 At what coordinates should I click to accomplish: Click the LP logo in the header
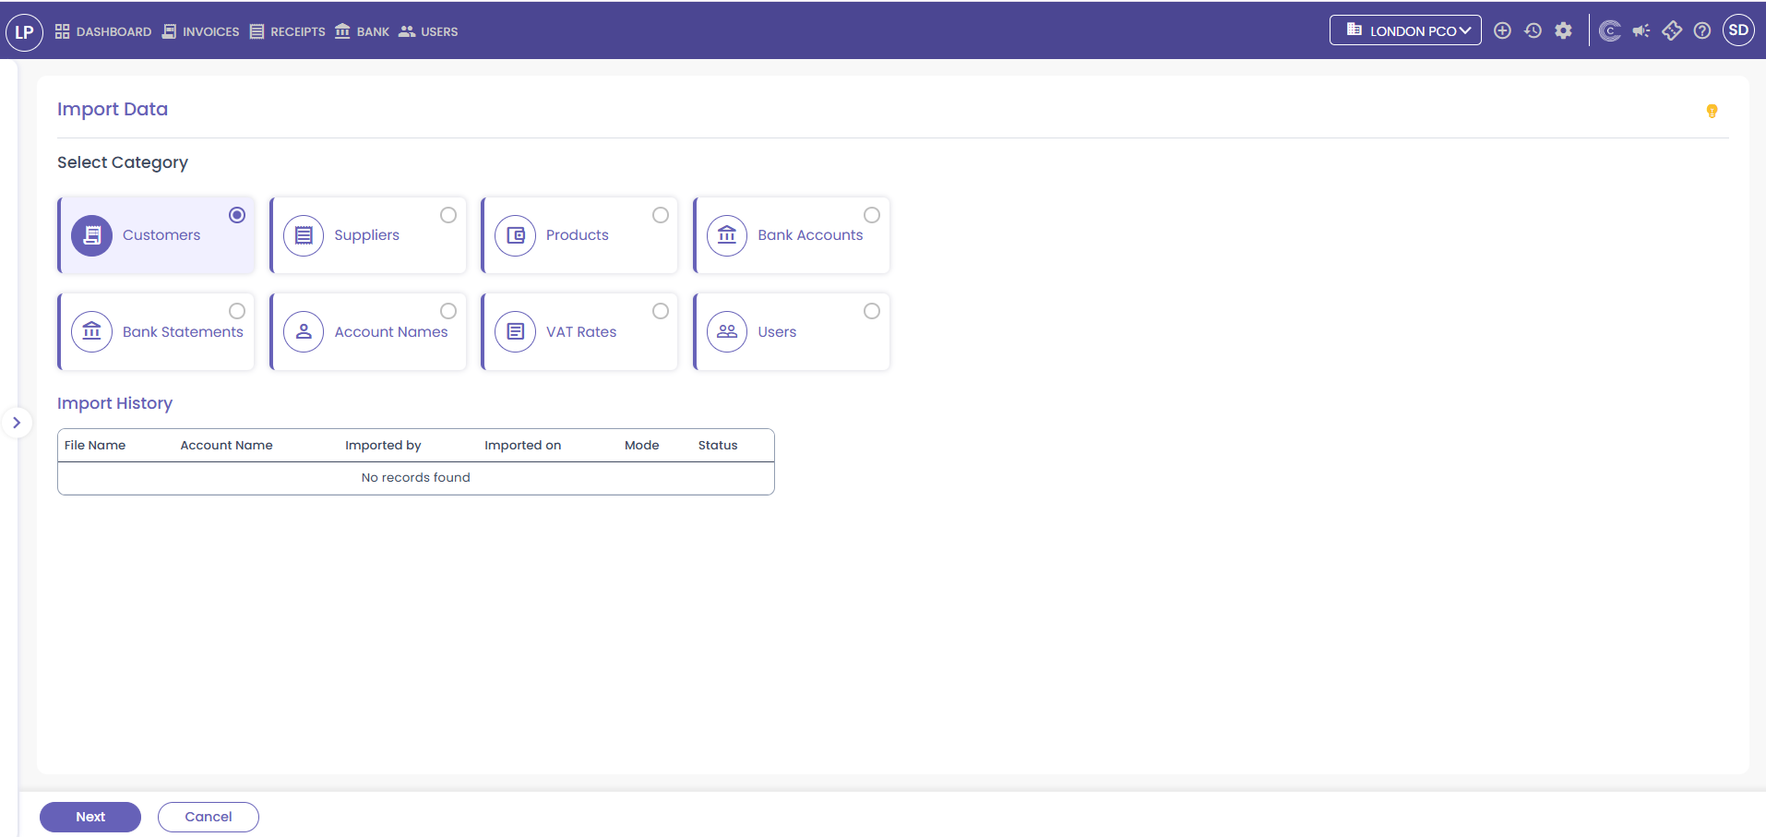[x=24, y=31]
